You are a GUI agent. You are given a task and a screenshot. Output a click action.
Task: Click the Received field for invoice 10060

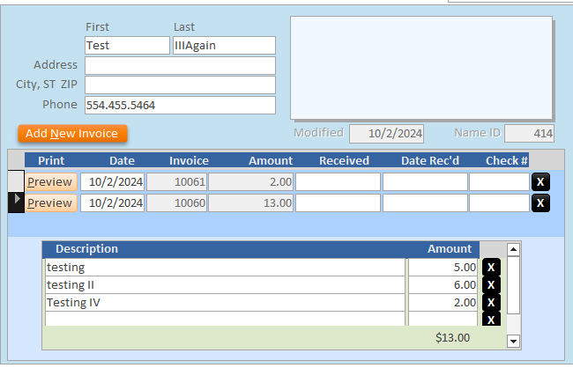coord(338,203)
